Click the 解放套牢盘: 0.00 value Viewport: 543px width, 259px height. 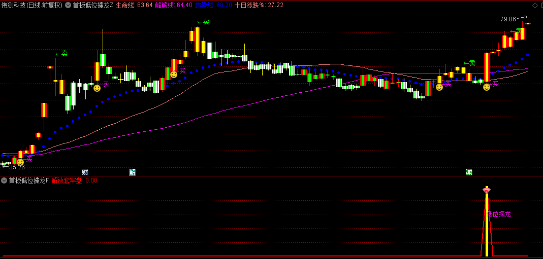coord(75,180)
